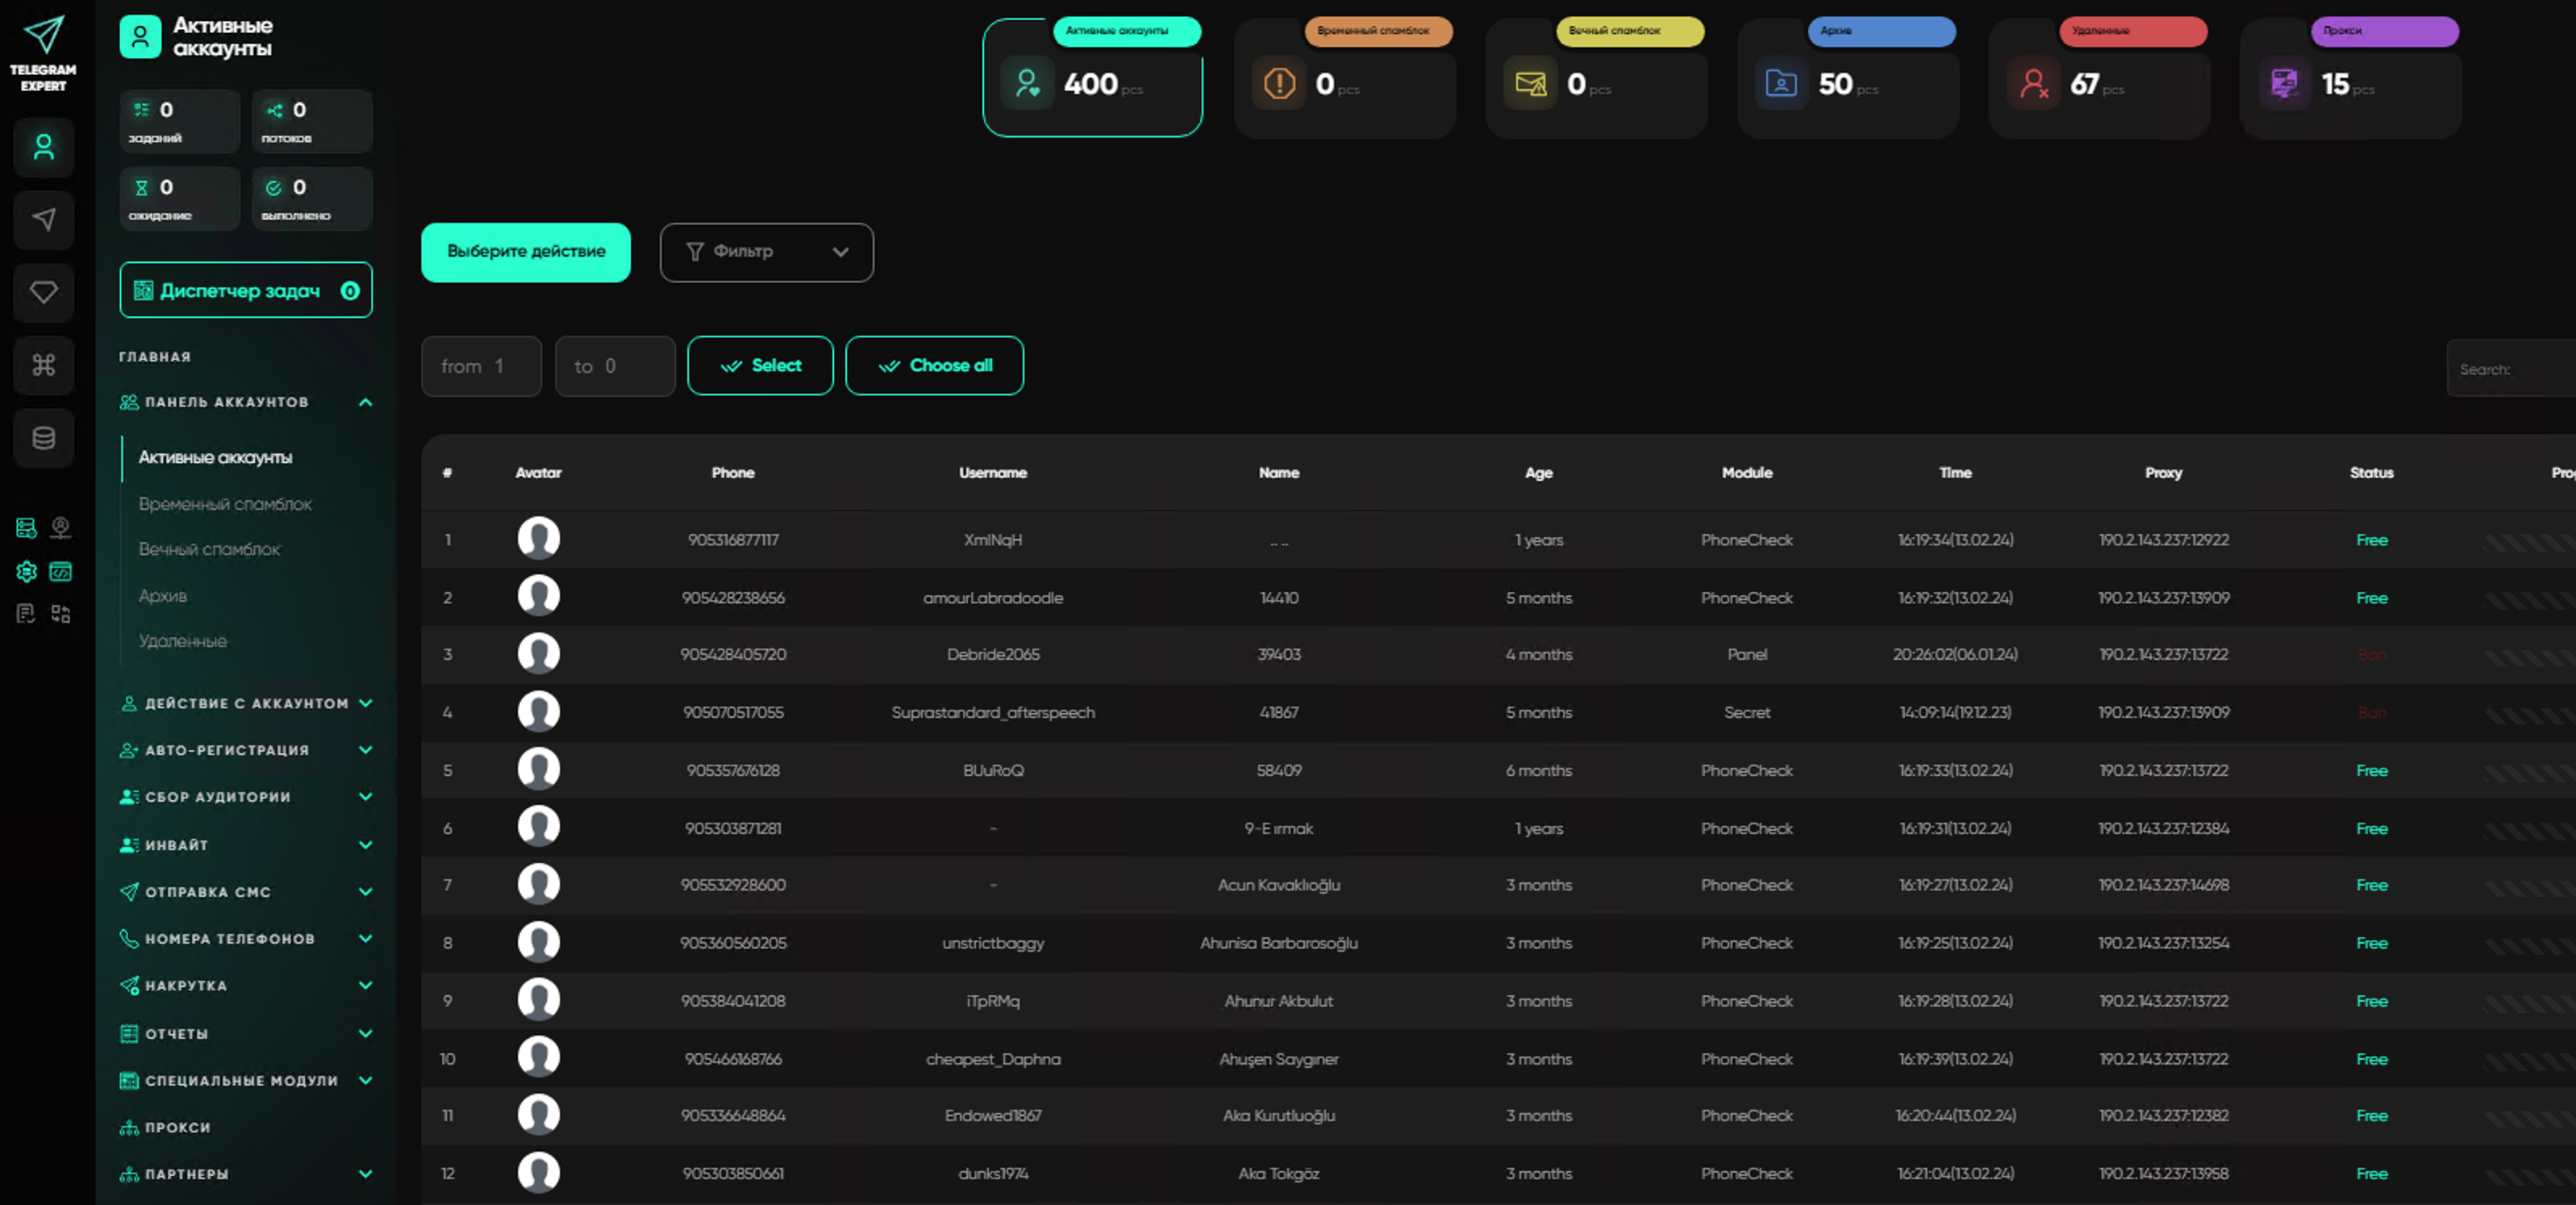Click the command symbol icon in rail
The width and height of the screenshot is (2576, 1205).
coord(43,365)
